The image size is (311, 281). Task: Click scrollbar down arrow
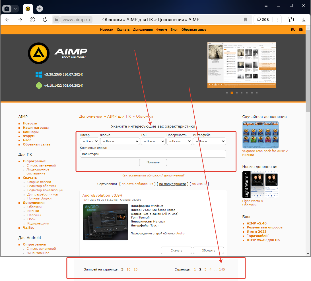click(x=308, y=254)
